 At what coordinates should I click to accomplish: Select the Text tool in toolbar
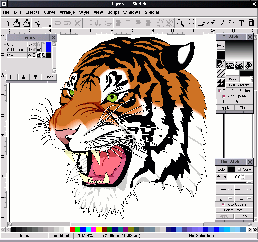tap(241, 23)
